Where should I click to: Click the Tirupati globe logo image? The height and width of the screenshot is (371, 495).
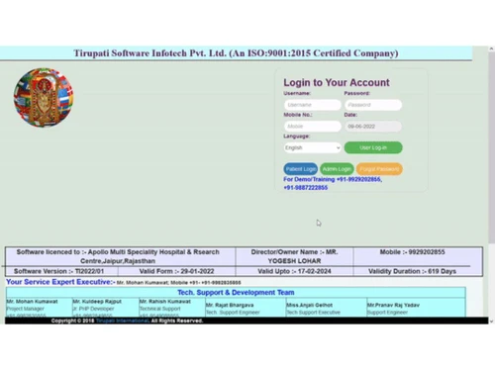coord(44,98)
